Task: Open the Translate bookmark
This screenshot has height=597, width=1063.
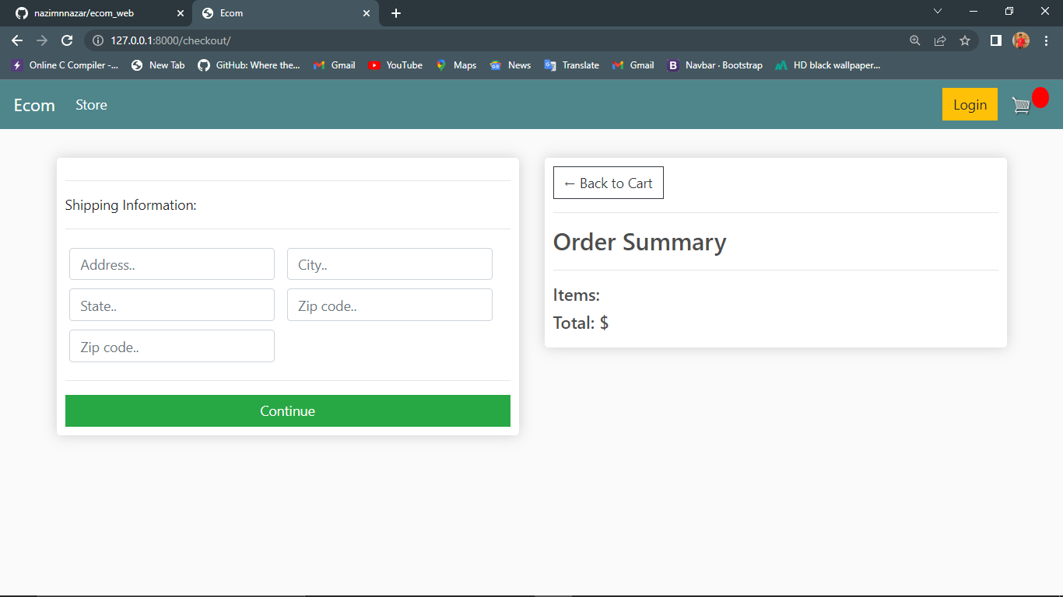Action: (x=572, y=65)
